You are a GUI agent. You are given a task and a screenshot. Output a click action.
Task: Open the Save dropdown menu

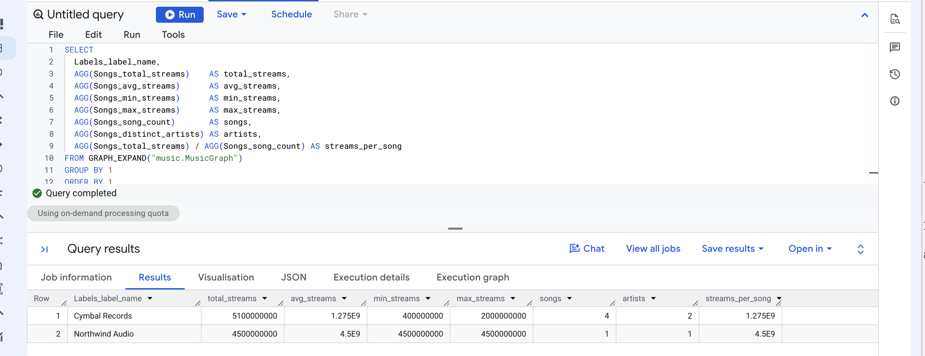(x=231, y=14)
